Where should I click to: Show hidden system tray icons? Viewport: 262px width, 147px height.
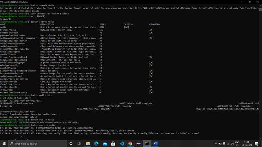(x=216, y=143)
